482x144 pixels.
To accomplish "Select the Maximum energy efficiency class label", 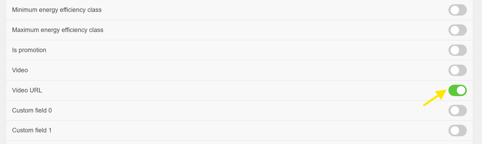I will pos(58,30).
